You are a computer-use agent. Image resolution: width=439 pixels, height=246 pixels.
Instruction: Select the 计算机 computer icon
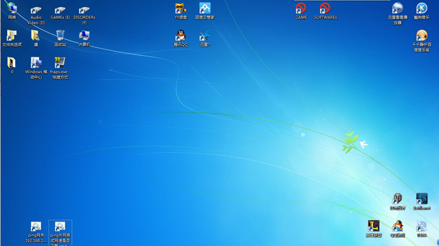(84, 36)
